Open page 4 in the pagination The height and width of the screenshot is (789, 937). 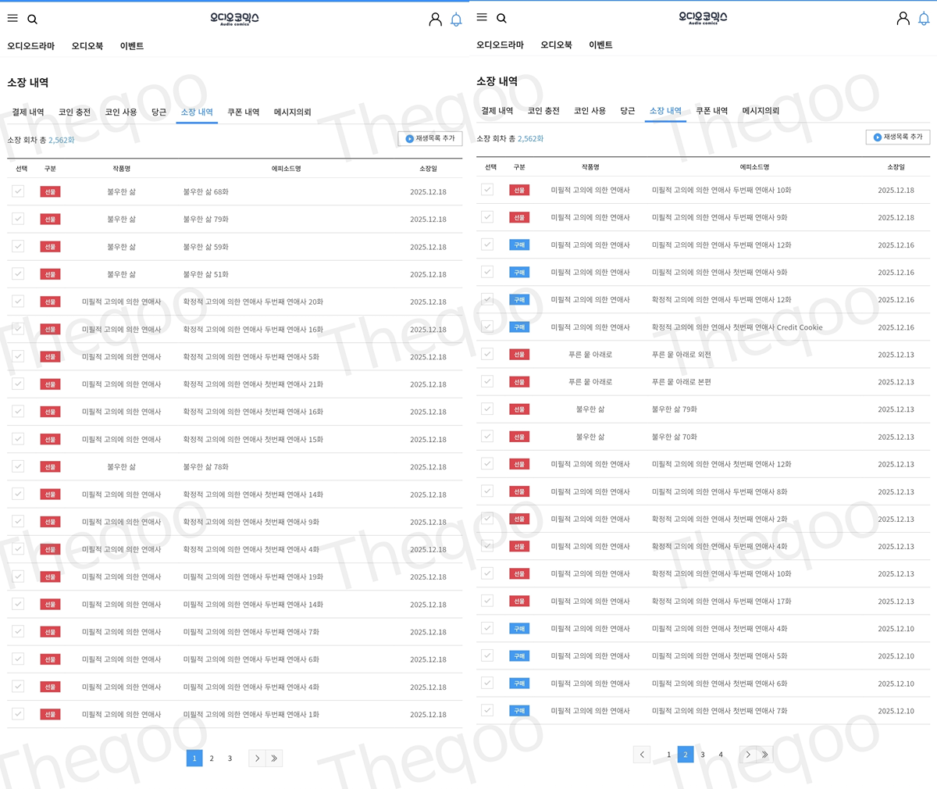721,755
